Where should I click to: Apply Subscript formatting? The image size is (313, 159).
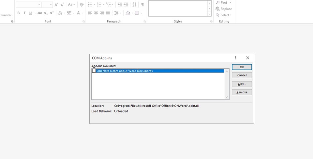(x=46, y=13)
